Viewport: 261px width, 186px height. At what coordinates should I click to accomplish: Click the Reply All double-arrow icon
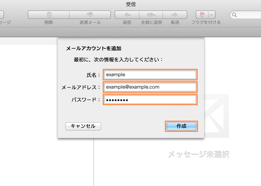151,15
